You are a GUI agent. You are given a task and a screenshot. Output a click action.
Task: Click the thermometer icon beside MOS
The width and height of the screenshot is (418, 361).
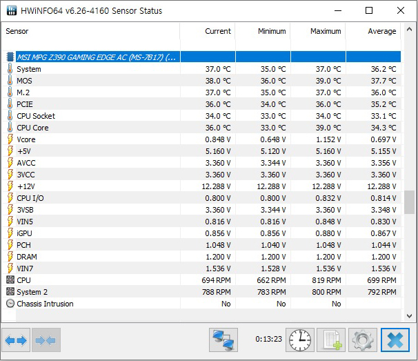(x=10, y=81)
